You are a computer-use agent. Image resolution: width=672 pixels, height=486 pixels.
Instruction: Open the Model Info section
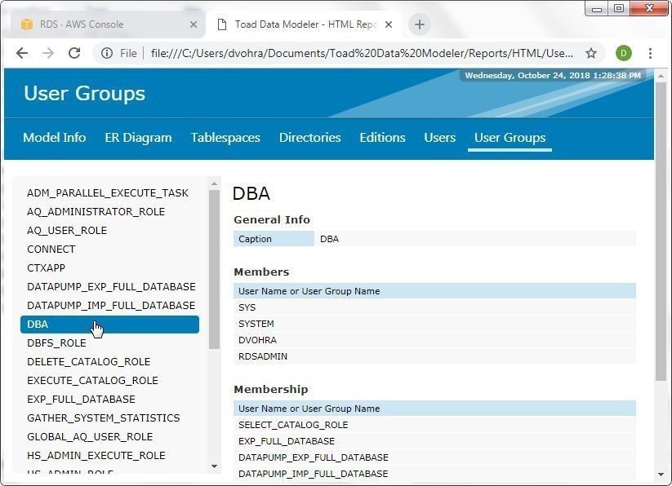55,137
